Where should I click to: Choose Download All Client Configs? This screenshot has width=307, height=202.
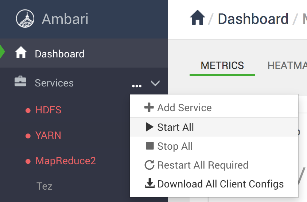point(214,184)
